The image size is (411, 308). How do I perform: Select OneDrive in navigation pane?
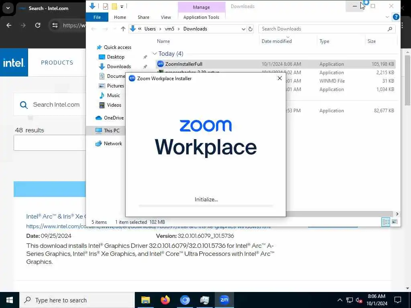point(114,118)
